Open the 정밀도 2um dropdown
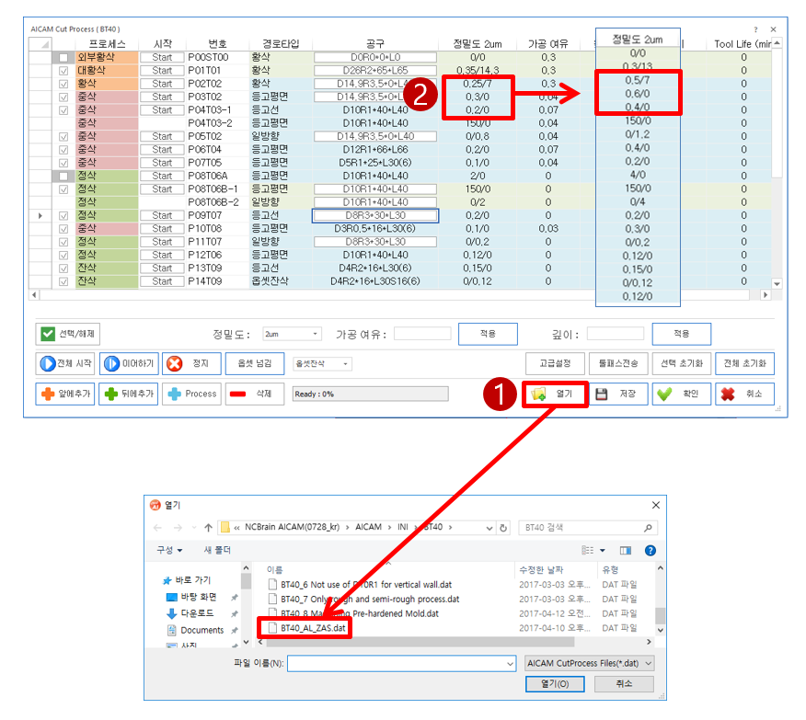The height and width of the screenshot is (720, 806). coord(292,334)
